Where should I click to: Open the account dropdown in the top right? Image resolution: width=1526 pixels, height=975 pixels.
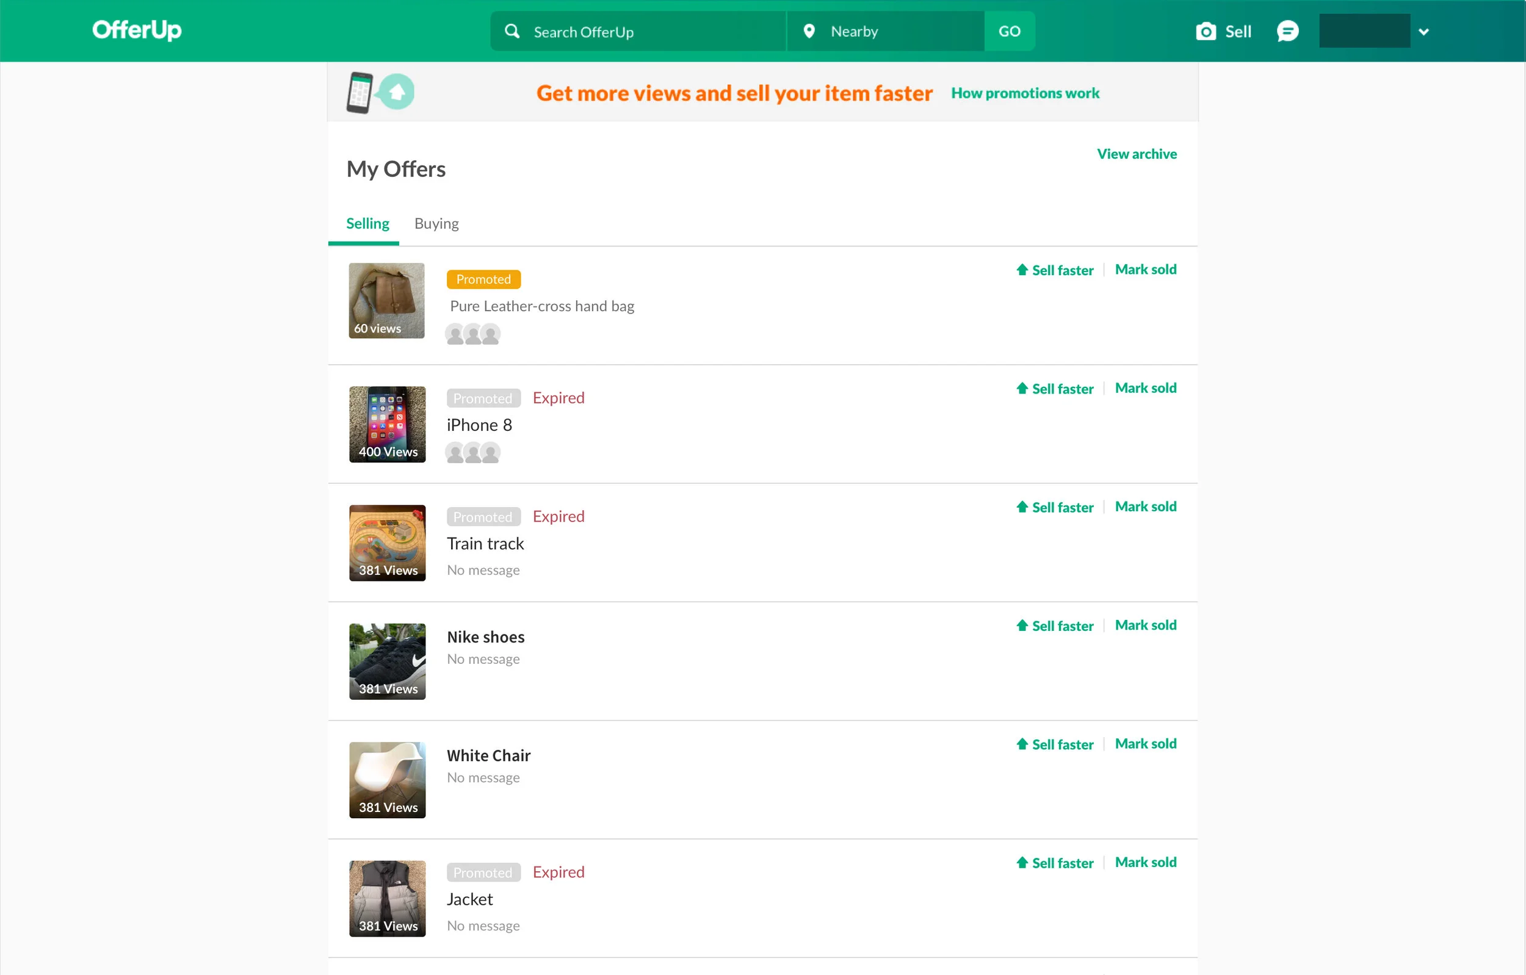[1424, 31]
